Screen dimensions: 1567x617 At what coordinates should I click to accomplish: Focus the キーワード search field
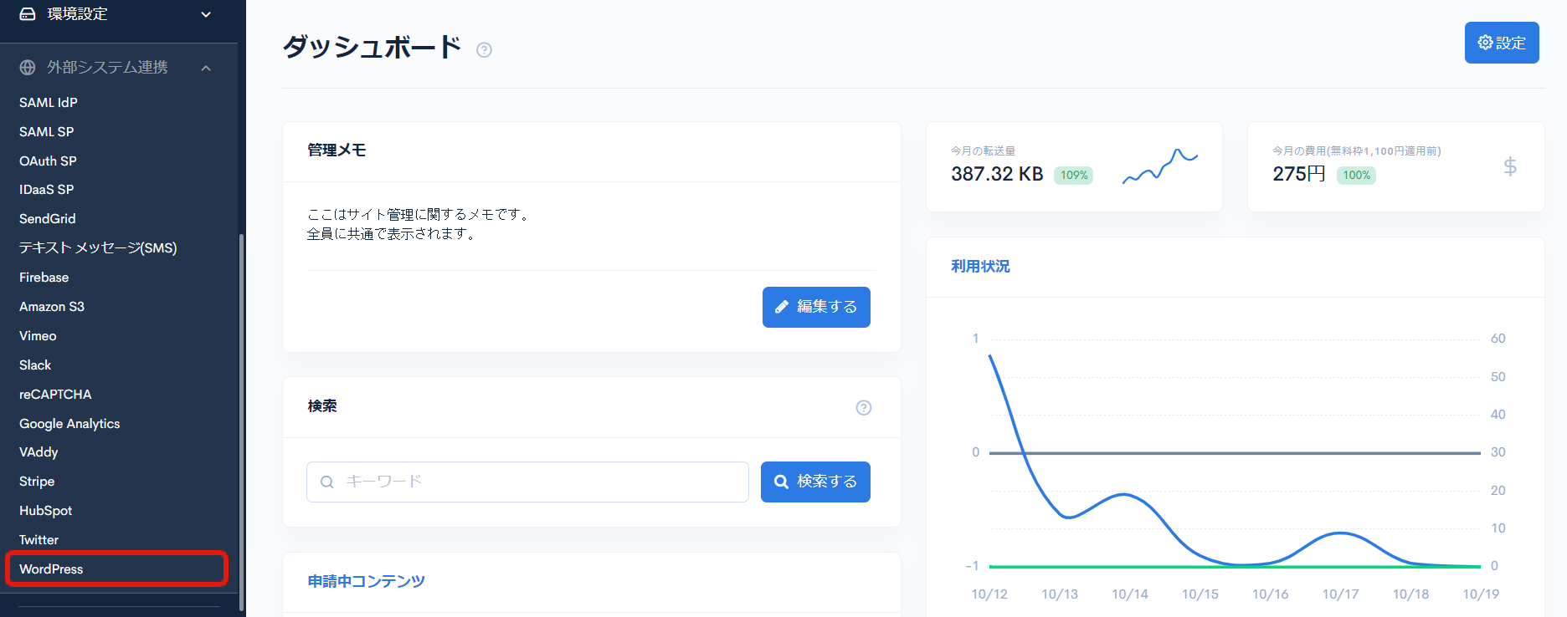527,482
